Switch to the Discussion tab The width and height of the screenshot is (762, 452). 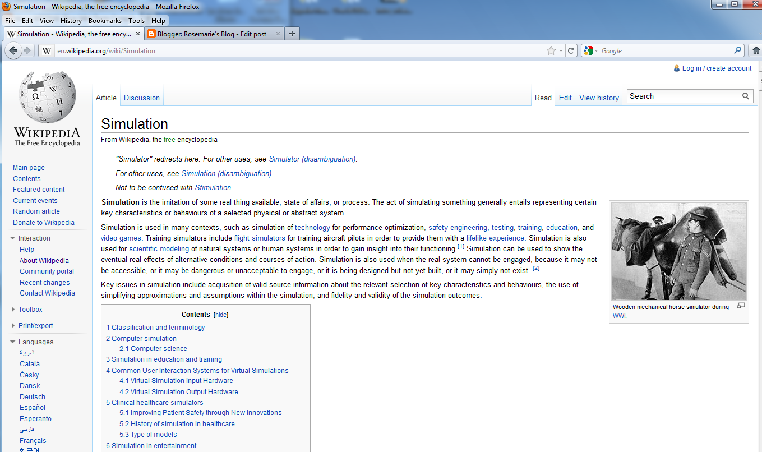click(142, 98)
